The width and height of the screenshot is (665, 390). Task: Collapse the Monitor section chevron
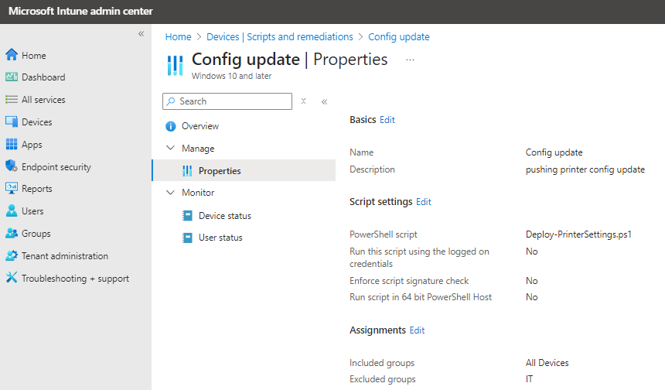[x=171, y=193]
